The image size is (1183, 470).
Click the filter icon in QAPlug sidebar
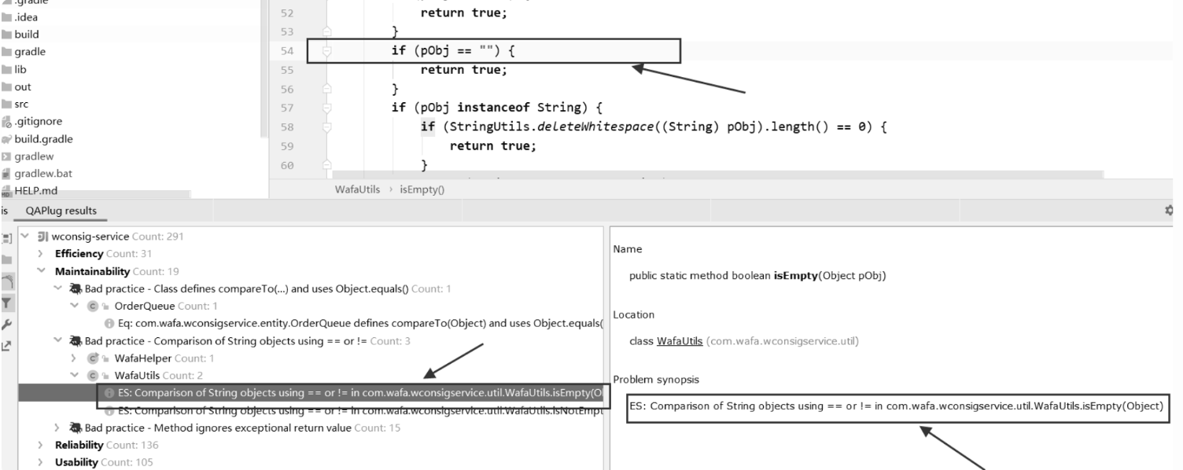pyautogui.click(x=7, y=303)
